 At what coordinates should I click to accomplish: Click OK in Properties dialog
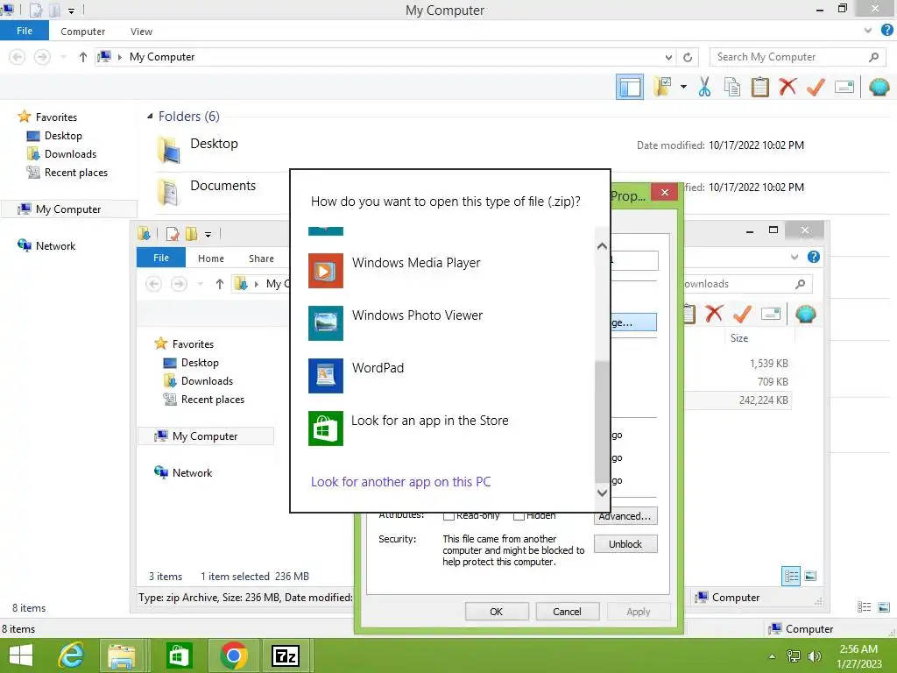[497, 612]
